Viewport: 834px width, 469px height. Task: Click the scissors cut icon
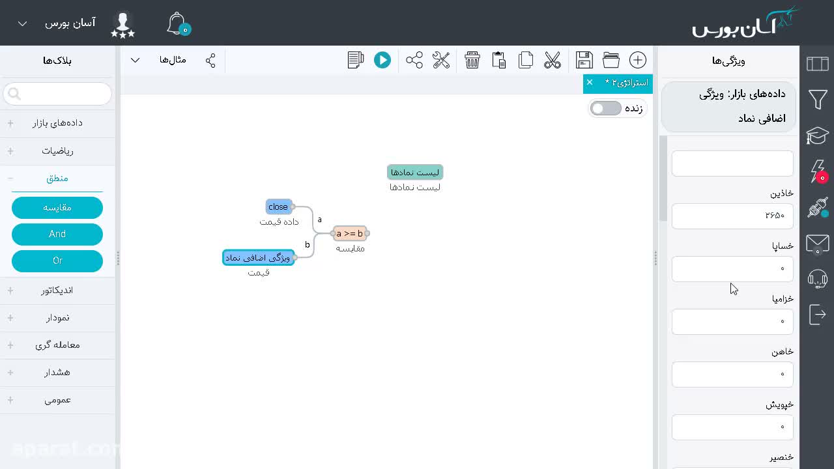[553, 60]
